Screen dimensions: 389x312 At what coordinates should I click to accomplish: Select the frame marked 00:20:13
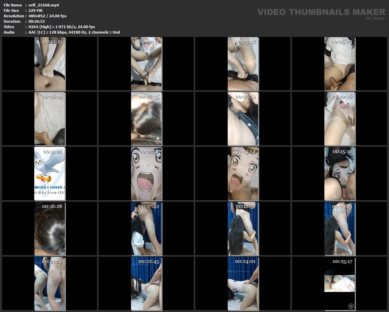pyautogui.click(x=339, y=229)
